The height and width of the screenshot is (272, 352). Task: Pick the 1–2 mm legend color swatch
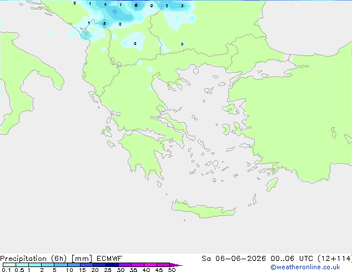(35, 265)
